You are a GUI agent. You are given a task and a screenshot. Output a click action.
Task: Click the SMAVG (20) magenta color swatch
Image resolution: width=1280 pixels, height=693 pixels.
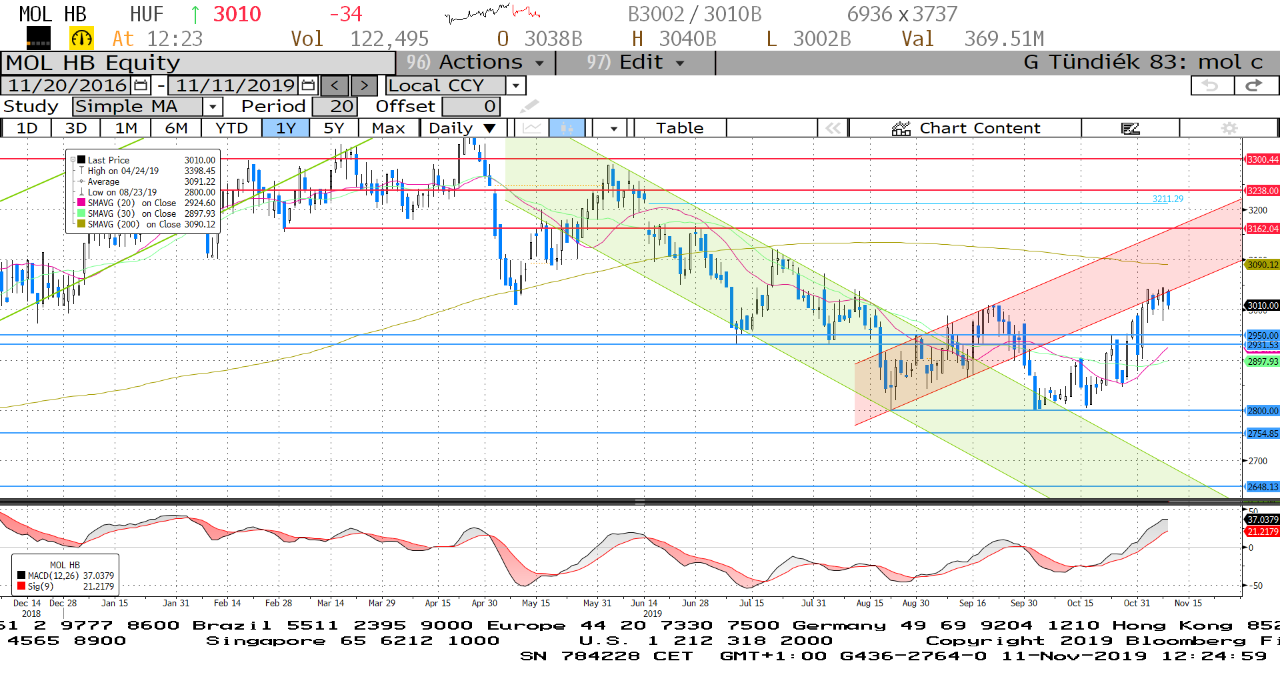81,203
